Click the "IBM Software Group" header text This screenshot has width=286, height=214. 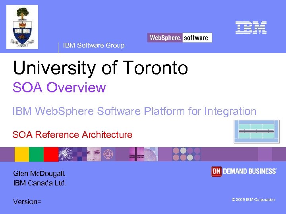[94, 45]
